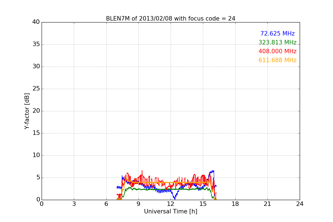Select the 611.688 MHz legend label

(277, 60)
